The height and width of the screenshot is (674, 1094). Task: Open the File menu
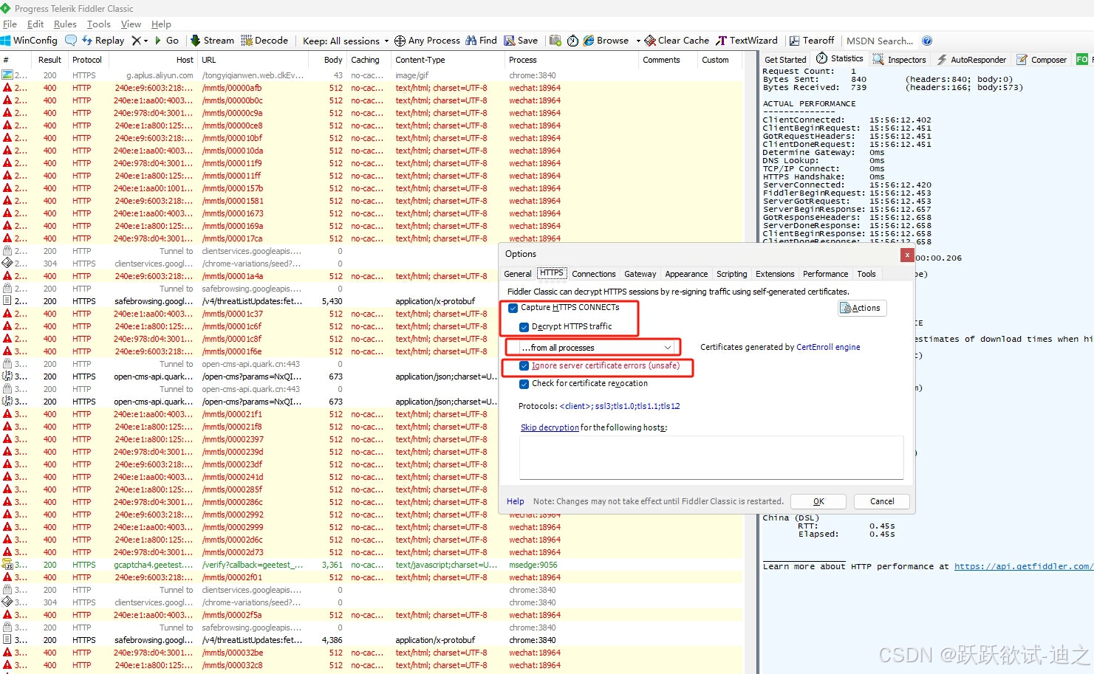coord(10,24)
